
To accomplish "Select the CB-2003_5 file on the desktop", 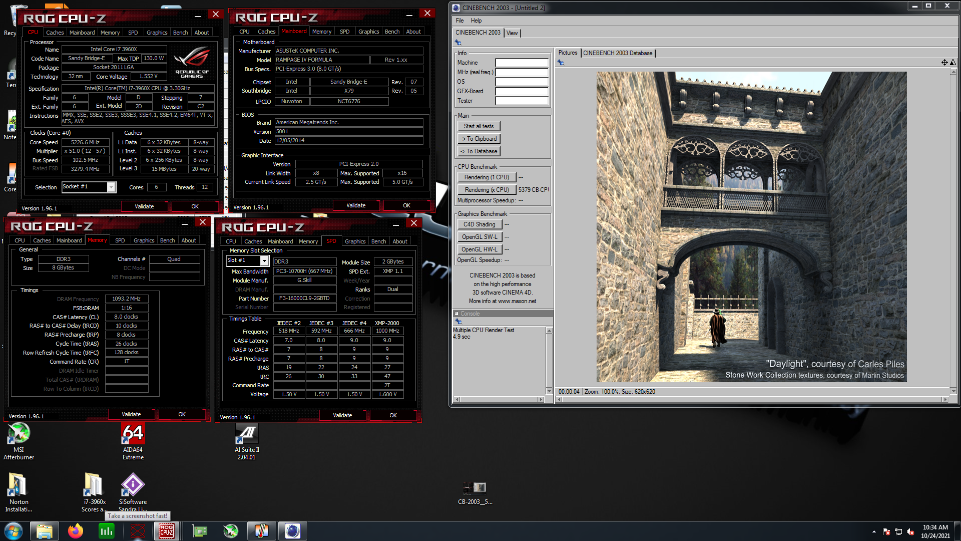I will [x=475, y=493].
